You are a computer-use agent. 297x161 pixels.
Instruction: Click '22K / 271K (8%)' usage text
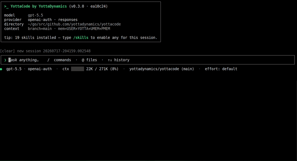point(102,69)
